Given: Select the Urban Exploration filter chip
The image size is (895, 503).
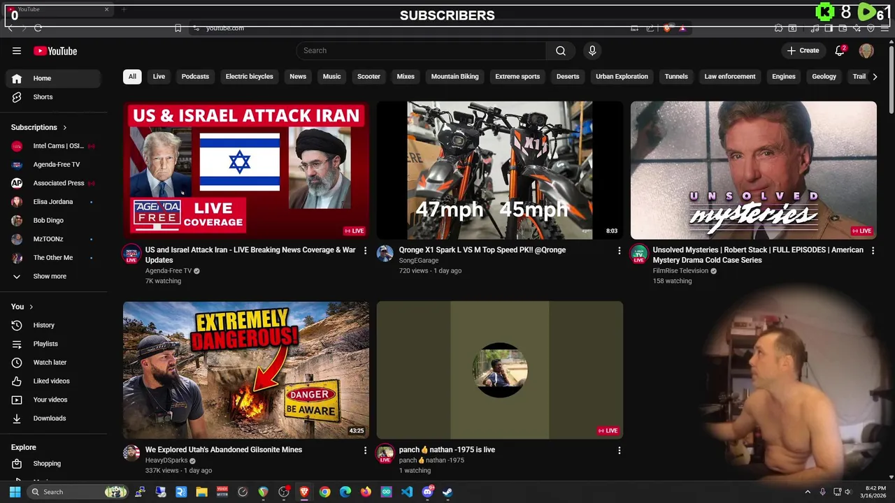Looking at the screenshot, I should pos(622,77).
